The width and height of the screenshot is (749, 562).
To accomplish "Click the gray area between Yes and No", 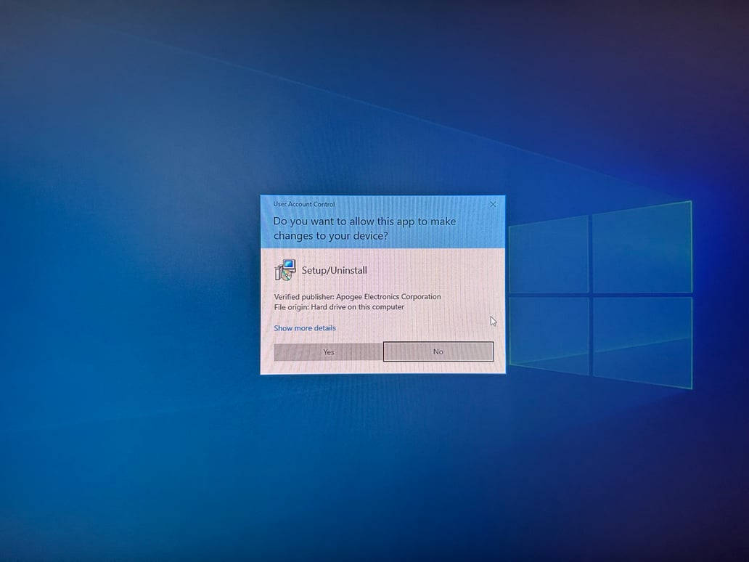I will (383, 351).
